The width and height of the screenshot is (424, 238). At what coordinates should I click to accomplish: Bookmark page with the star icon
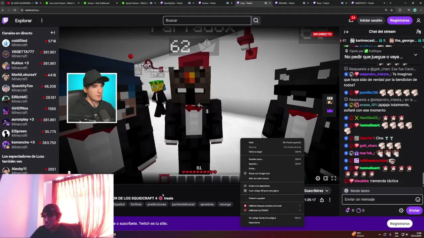pos(392,10)
